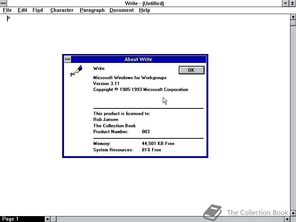Click the horizontal scrollbar left arrow

point(48,219)
